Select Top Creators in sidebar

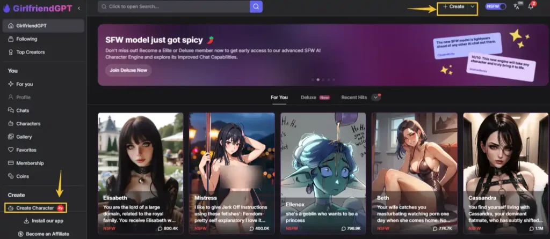click(30, 52)
